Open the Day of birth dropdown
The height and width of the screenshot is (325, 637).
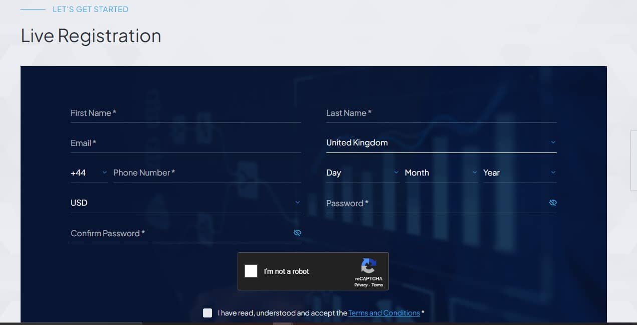[x=363, y=173]
